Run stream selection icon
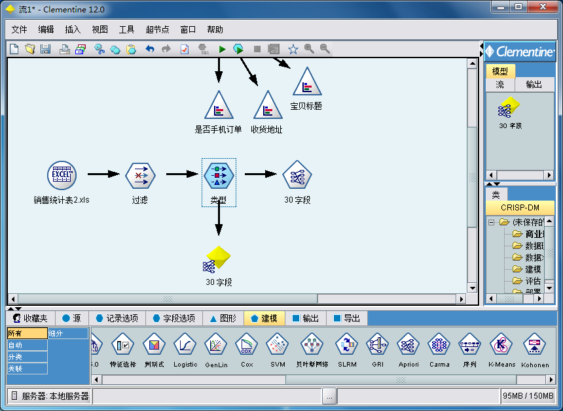Screen dimensions: 563x411 (x=238, y=49)
